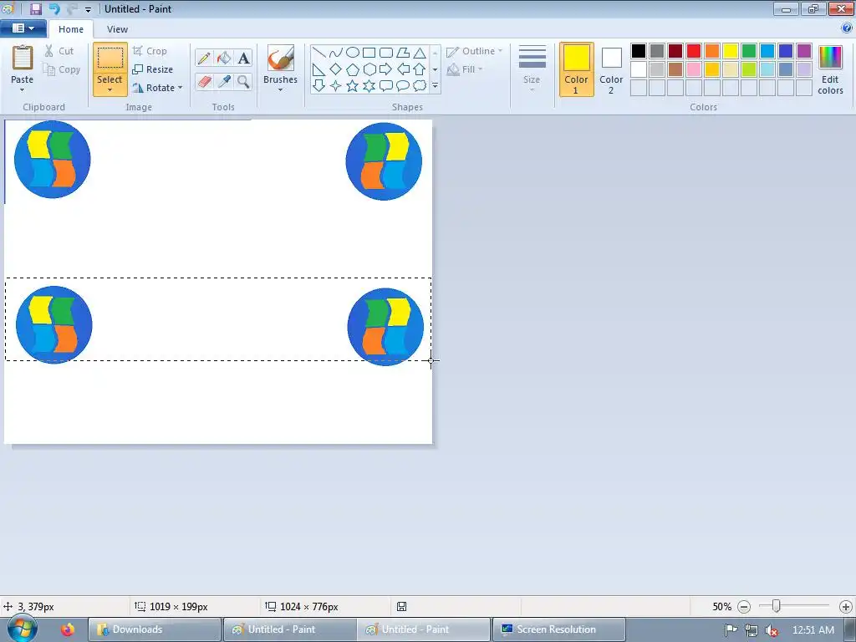Screen dimensions: 856x642
Task: Choose the Rectangle shape
Action: coord(369,53)
